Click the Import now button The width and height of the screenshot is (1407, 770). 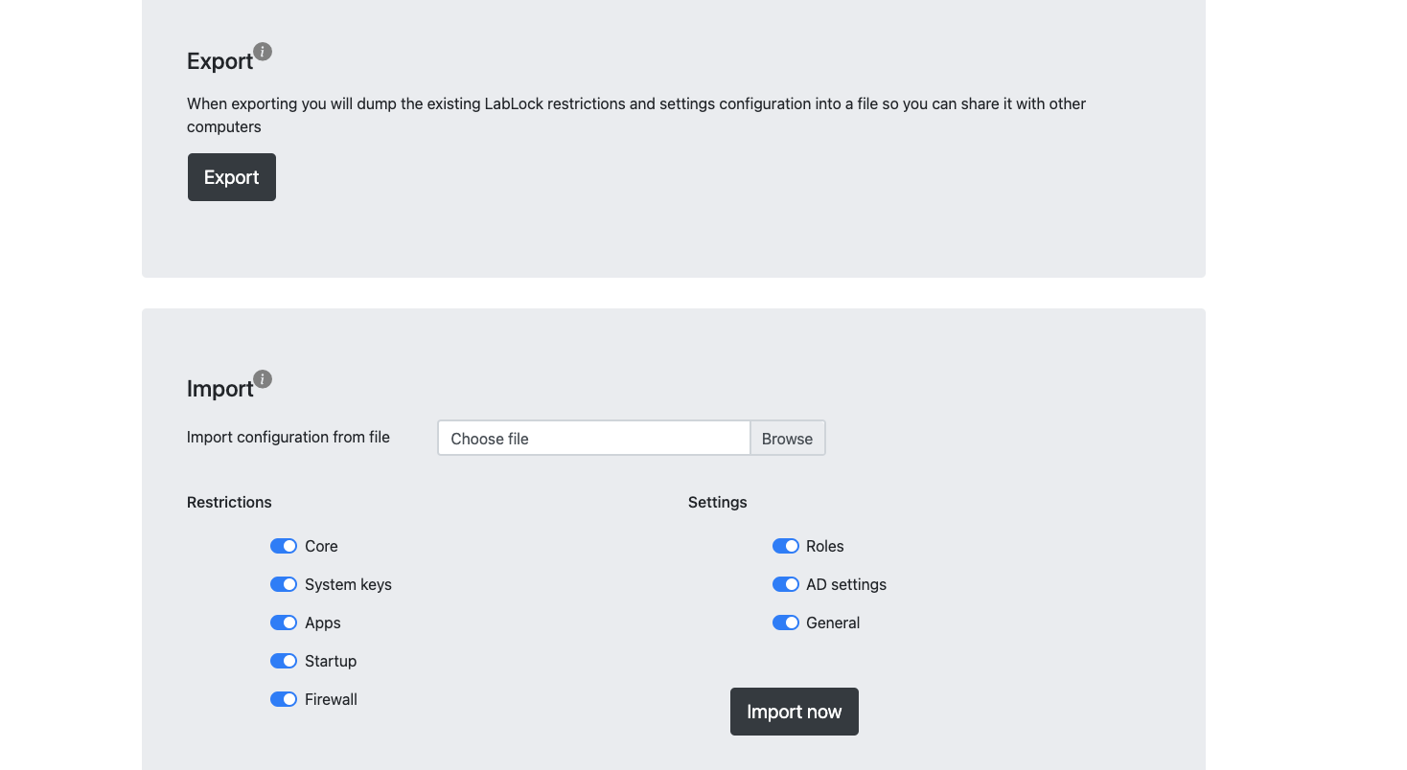point(795,712)
